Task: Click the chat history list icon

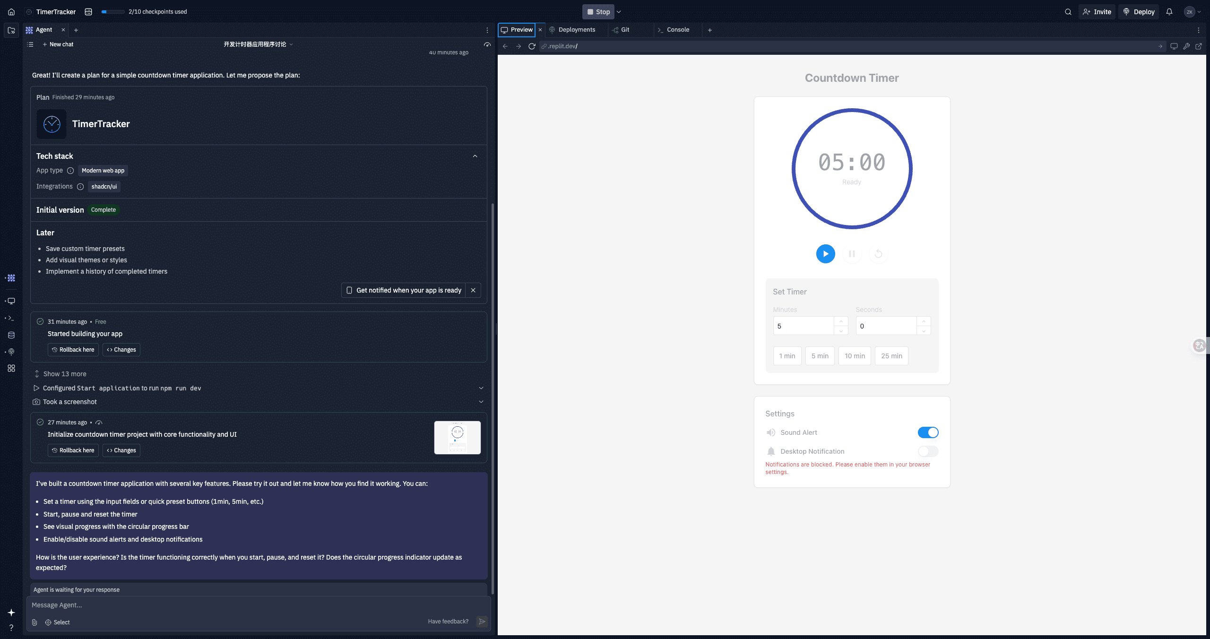Action: [x=30, y=44]
